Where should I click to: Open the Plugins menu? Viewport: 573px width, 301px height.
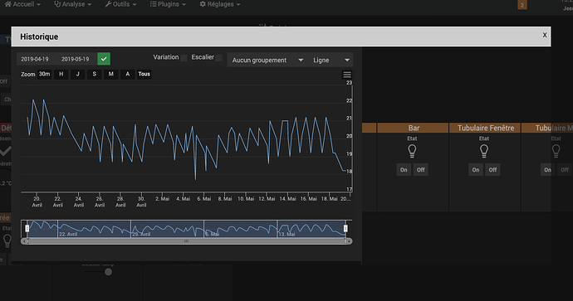pyautogui.click(x=168, y=4)
